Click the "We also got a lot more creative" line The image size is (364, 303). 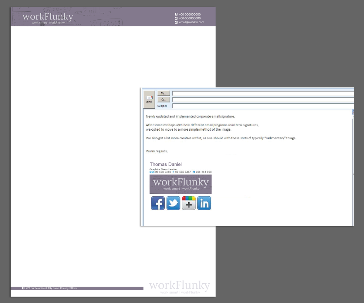point(221,138)
